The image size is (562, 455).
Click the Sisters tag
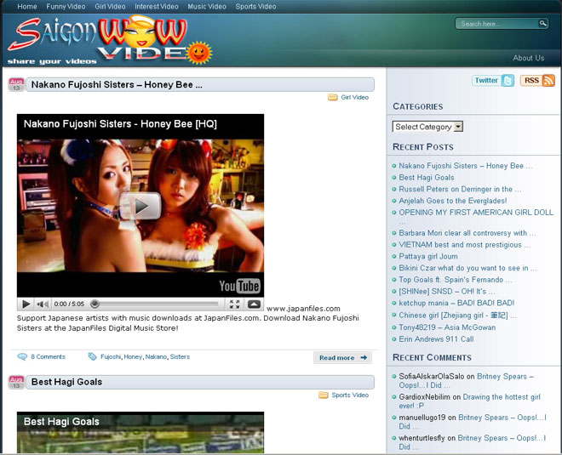pos(180,356)
